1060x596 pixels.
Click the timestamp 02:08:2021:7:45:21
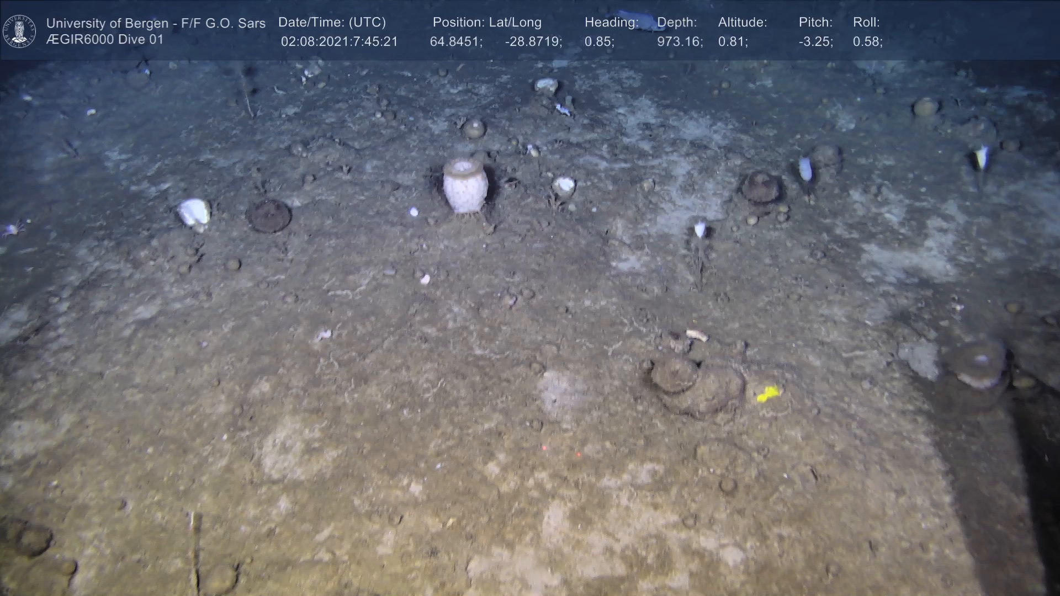click(339, 42)
